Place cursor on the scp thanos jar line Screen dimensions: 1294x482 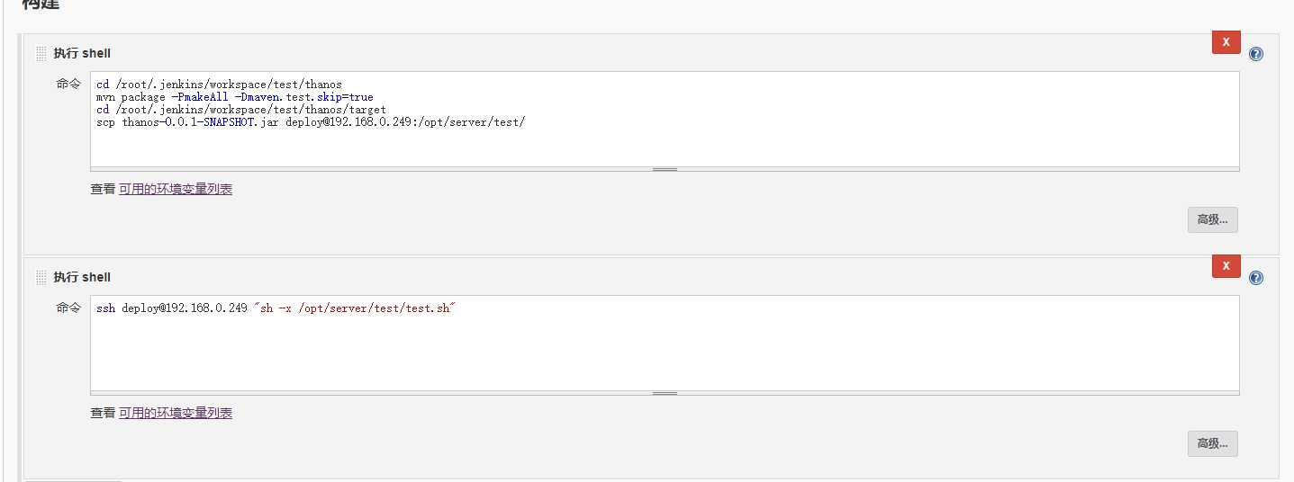coord(311,122)
